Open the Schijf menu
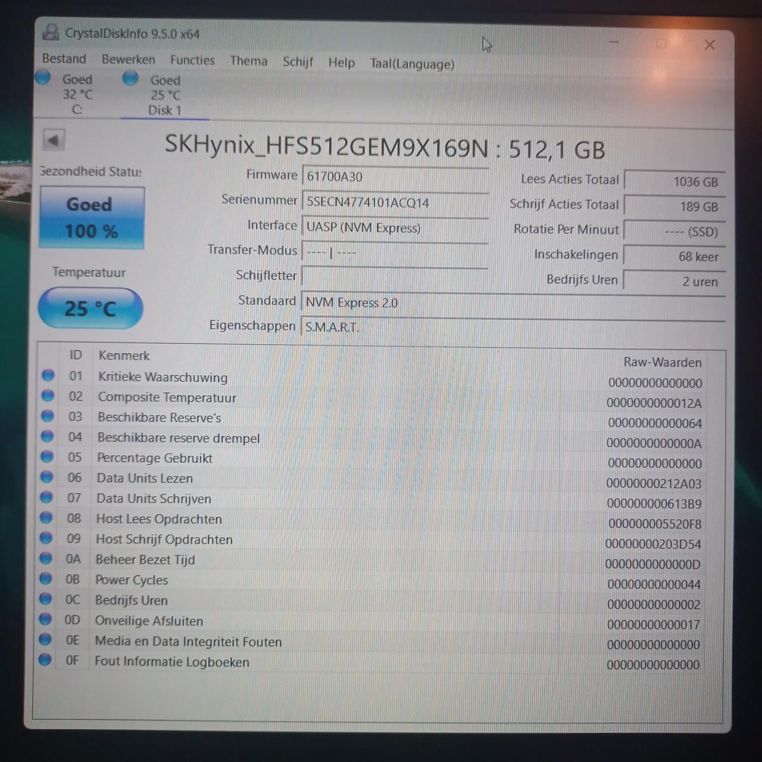 [x=298, y=62]
